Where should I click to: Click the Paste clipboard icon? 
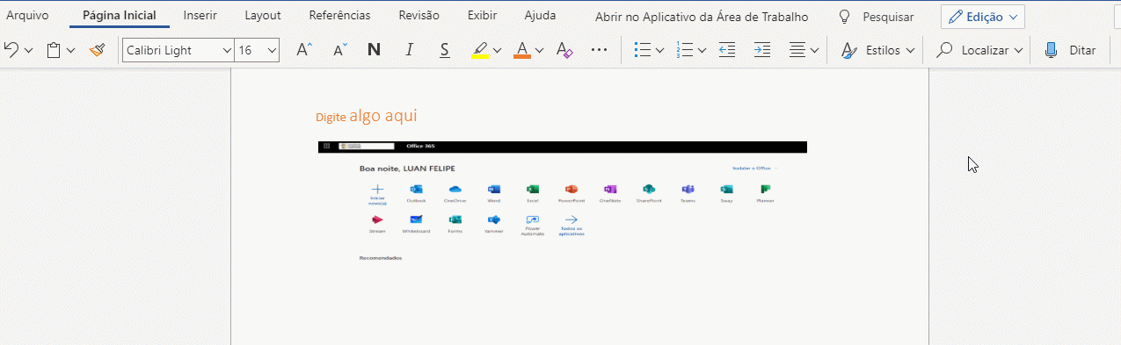coord(54,50)
